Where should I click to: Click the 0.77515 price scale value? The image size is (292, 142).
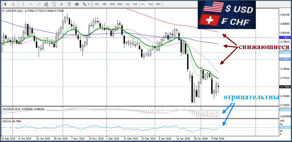point(285,78)
